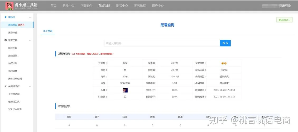298x132 pixels.
Task: Click the 淘龄 value 17年
Action: [x=125, y=77]
